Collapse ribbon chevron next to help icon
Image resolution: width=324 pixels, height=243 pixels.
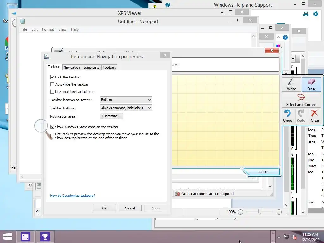click(x=278, y=37)
